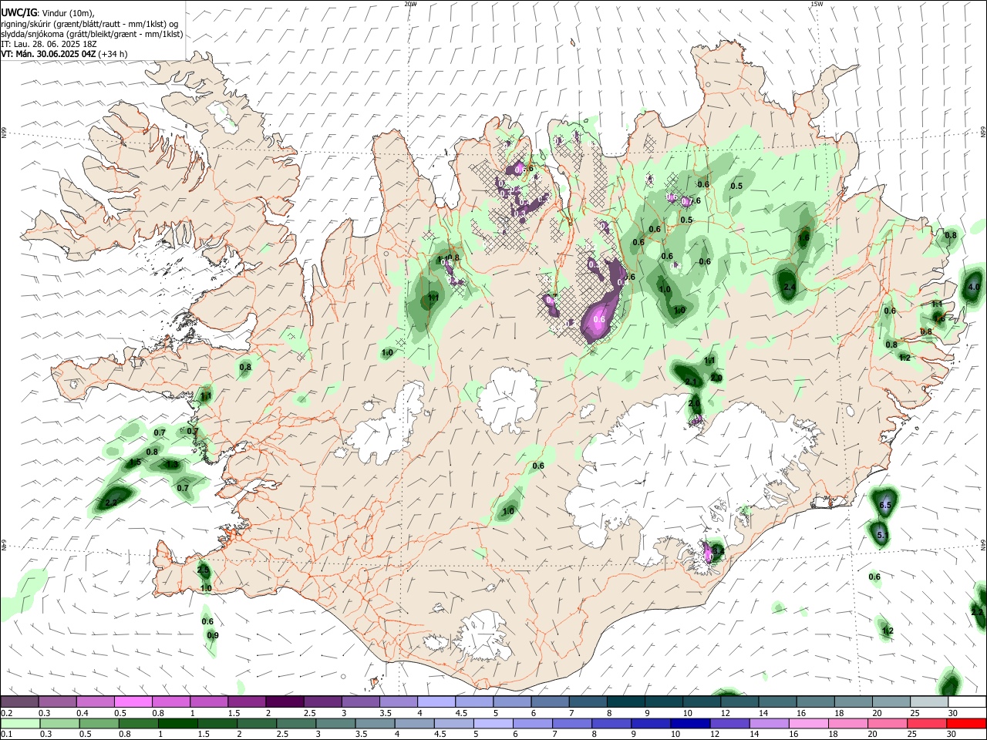987x740 pixels.
Task: Click the violet swatch labeled 12 in the lower legend
Action: pos(729,723)
